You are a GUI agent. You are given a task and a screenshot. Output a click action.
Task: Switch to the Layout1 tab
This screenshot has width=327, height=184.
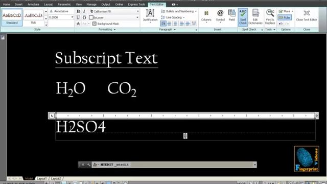click(42, 178)
